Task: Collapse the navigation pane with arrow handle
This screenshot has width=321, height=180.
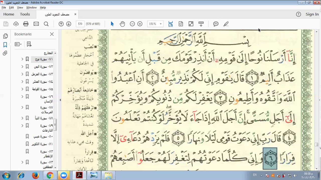Action: pyautogui.click(x=60, y=100)
